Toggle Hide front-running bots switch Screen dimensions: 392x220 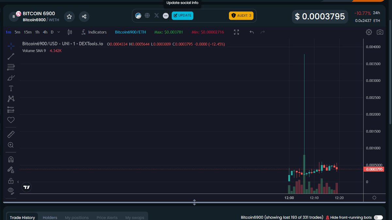pos(378,217)
